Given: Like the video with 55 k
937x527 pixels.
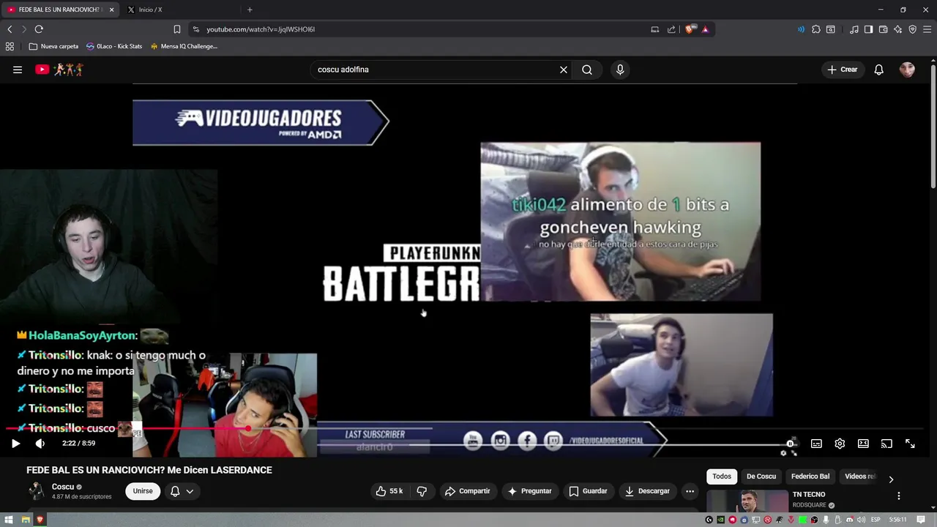Looking at the screenshot, I should [389, 491].
